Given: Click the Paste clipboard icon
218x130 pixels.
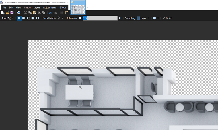Looking at the screenshot, I should 35,13.
